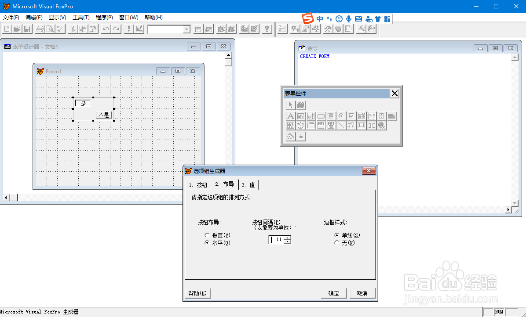This screenshot has height=317, width=526.
Task: Click the View Classes library icon
Action: coord(301,105)
